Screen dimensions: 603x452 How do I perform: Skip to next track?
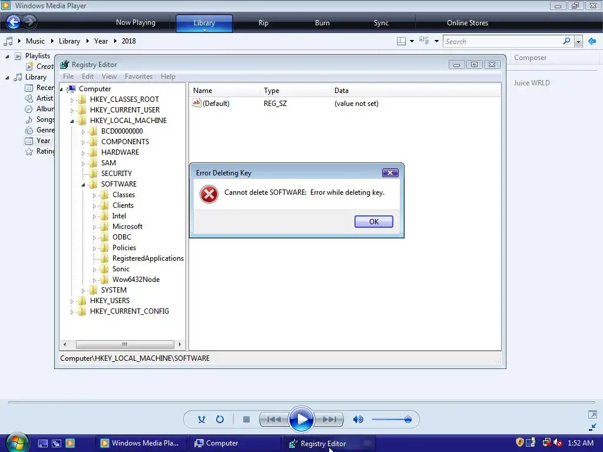(329, 419)
